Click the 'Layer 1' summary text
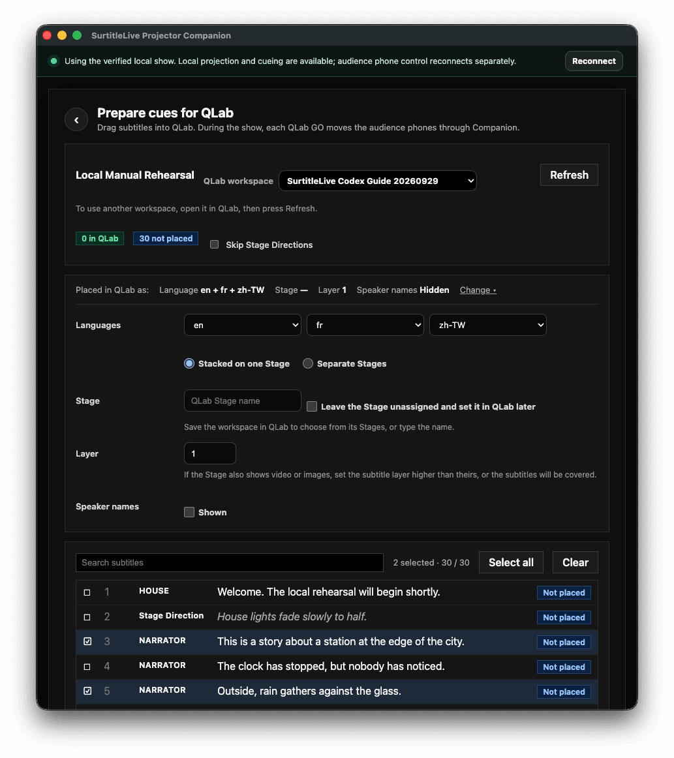This screenshot has height=758, width=674. (x=332, y=290)
